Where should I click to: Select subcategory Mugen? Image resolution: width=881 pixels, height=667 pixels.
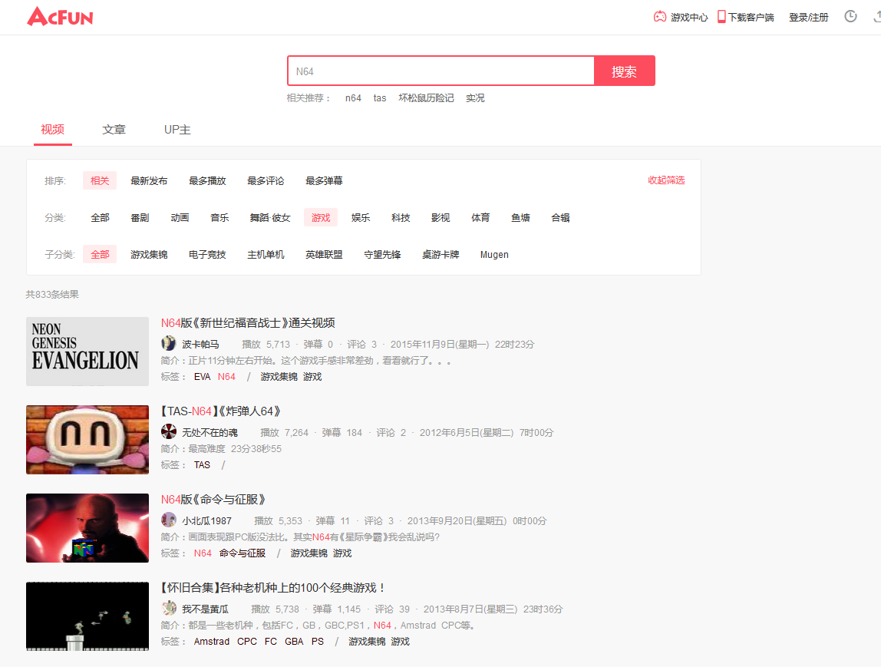pyautogui.click(x=494, y=255)
